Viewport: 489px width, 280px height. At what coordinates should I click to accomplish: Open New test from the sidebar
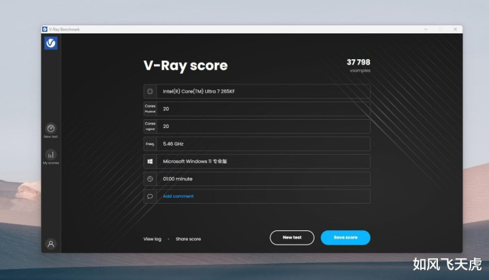[51, 131]
